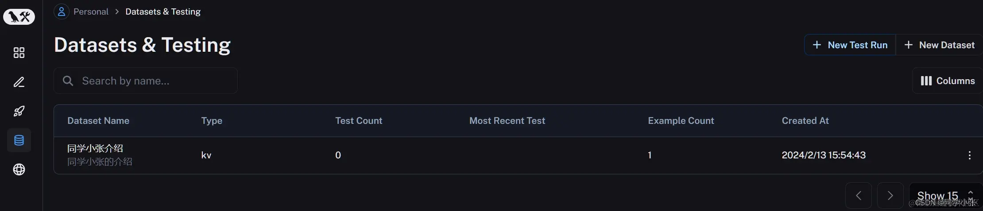Navigate to Personal breadcrumb
983x211 pixels.
91,12
